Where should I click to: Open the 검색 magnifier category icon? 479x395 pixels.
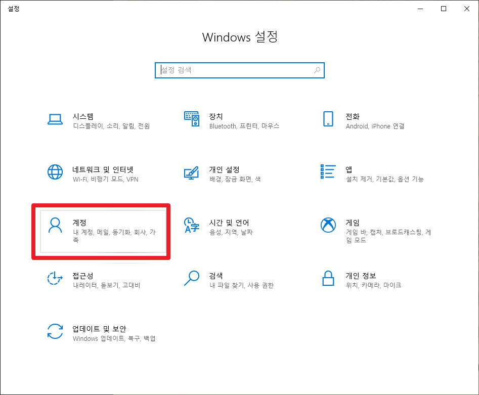point(192,278)
